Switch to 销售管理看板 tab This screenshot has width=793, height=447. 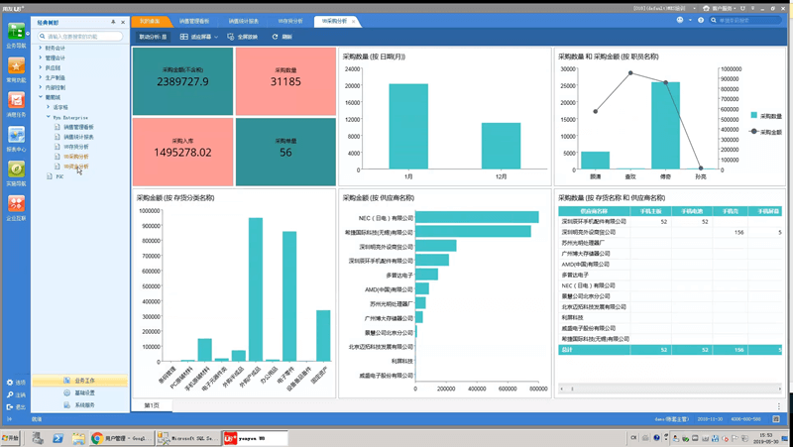194,21
